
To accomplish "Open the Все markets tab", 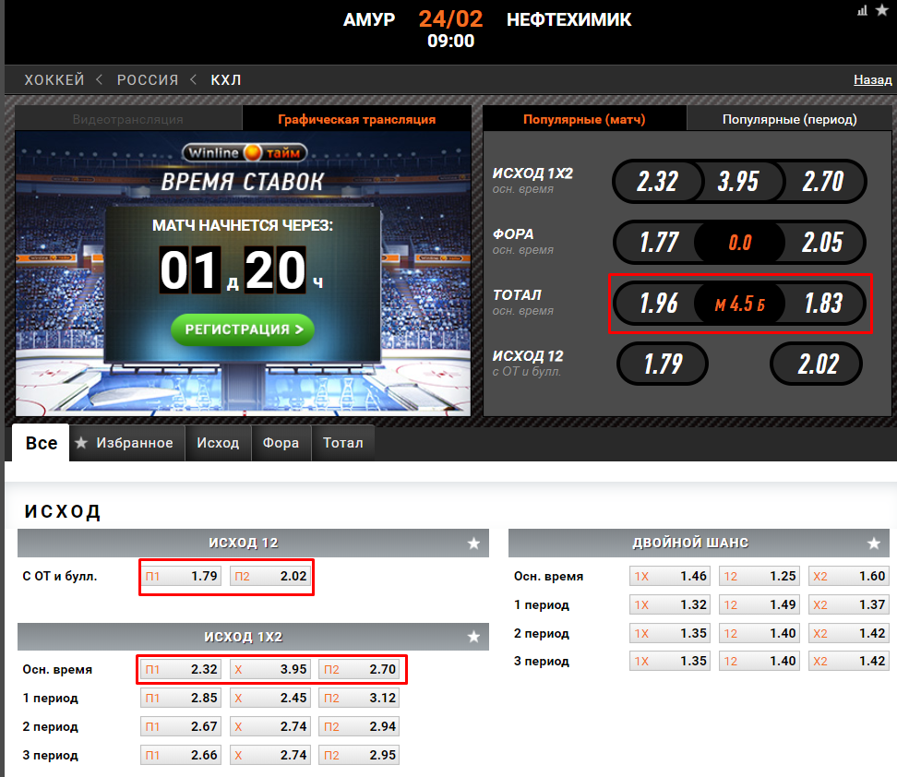I will (x=42, y=443).
